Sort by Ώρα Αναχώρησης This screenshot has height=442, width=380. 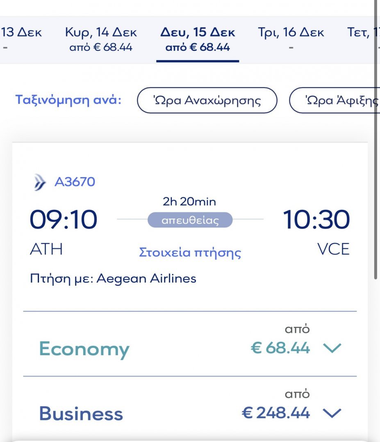[207, 100]
